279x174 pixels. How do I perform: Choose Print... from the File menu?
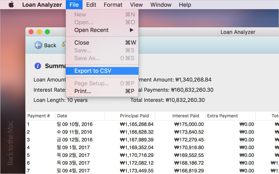102,91
